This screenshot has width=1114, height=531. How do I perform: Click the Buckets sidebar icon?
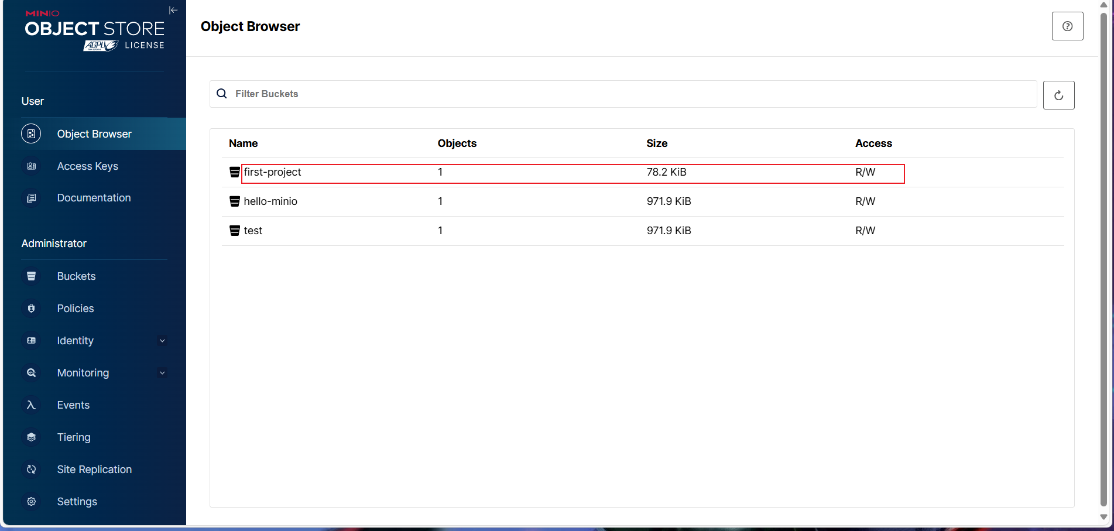32,276
